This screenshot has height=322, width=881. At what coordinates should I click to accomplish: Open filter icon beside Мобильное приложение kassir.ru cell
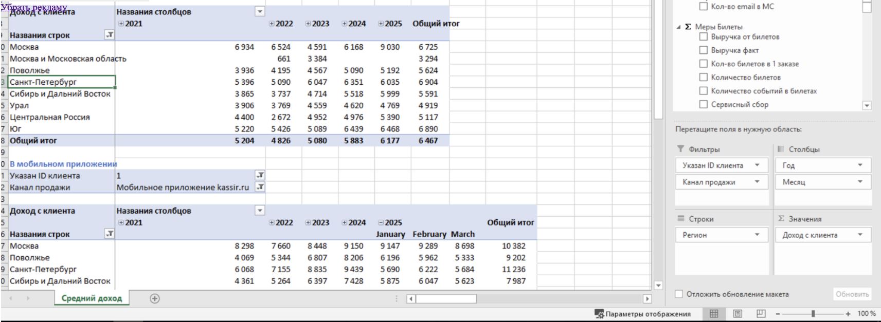pyautogui.click(x=260, y=187)
